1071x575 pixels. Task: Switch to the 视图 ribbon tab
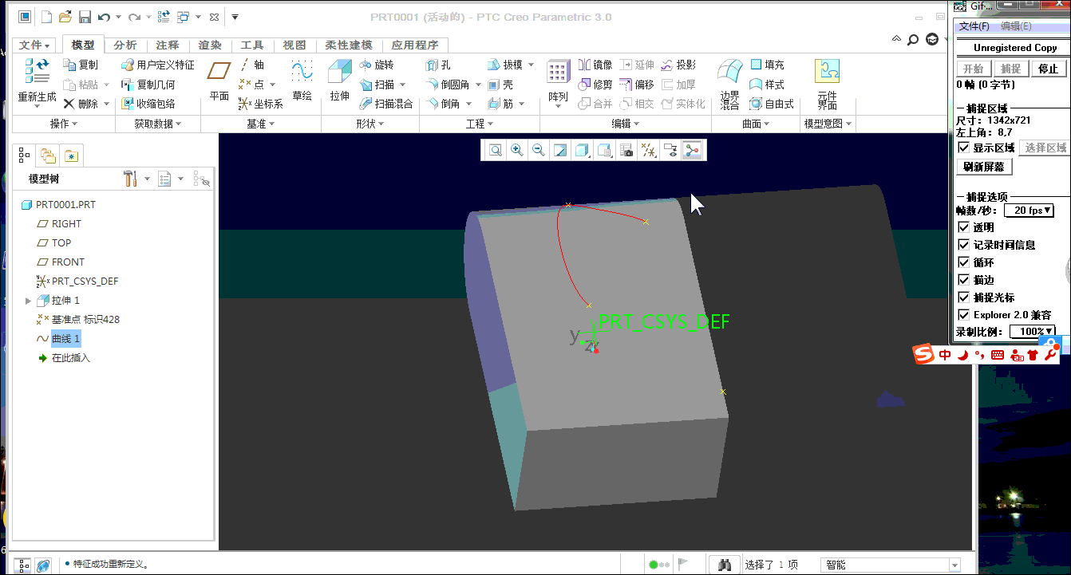(294, 45)
